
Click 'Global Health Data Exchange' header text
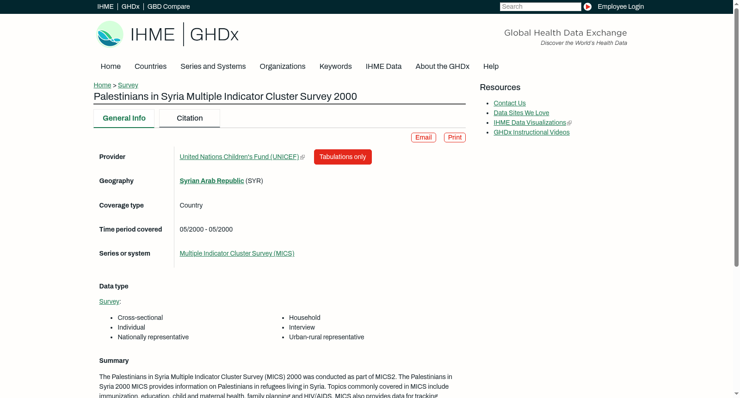tap(565, 33)
